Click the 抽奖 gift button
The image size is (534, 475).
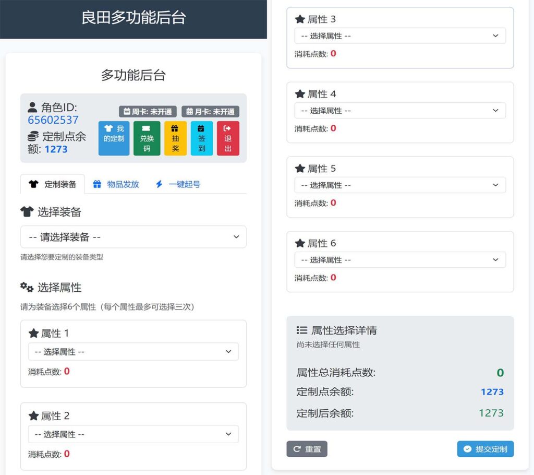click(175, 138)
